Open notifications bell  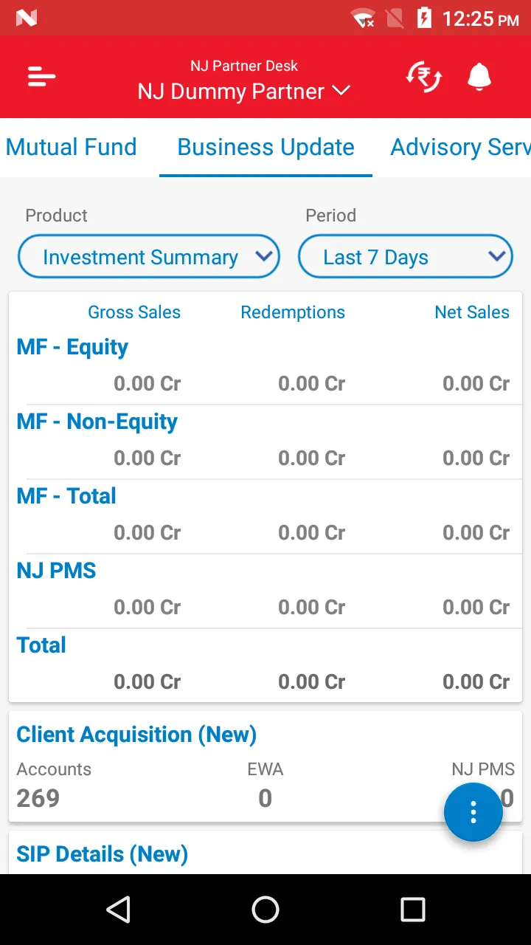pyautogui.click(x=479, y=77)
